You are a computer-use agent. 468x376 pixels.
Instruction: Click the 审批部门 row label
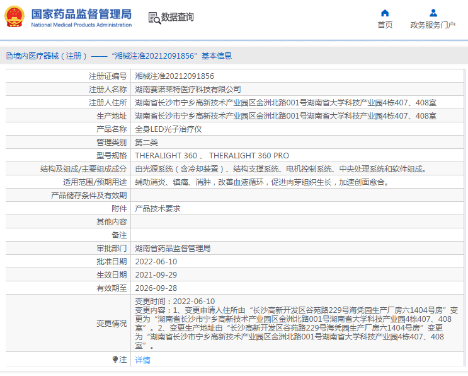[x=111, y=249]
